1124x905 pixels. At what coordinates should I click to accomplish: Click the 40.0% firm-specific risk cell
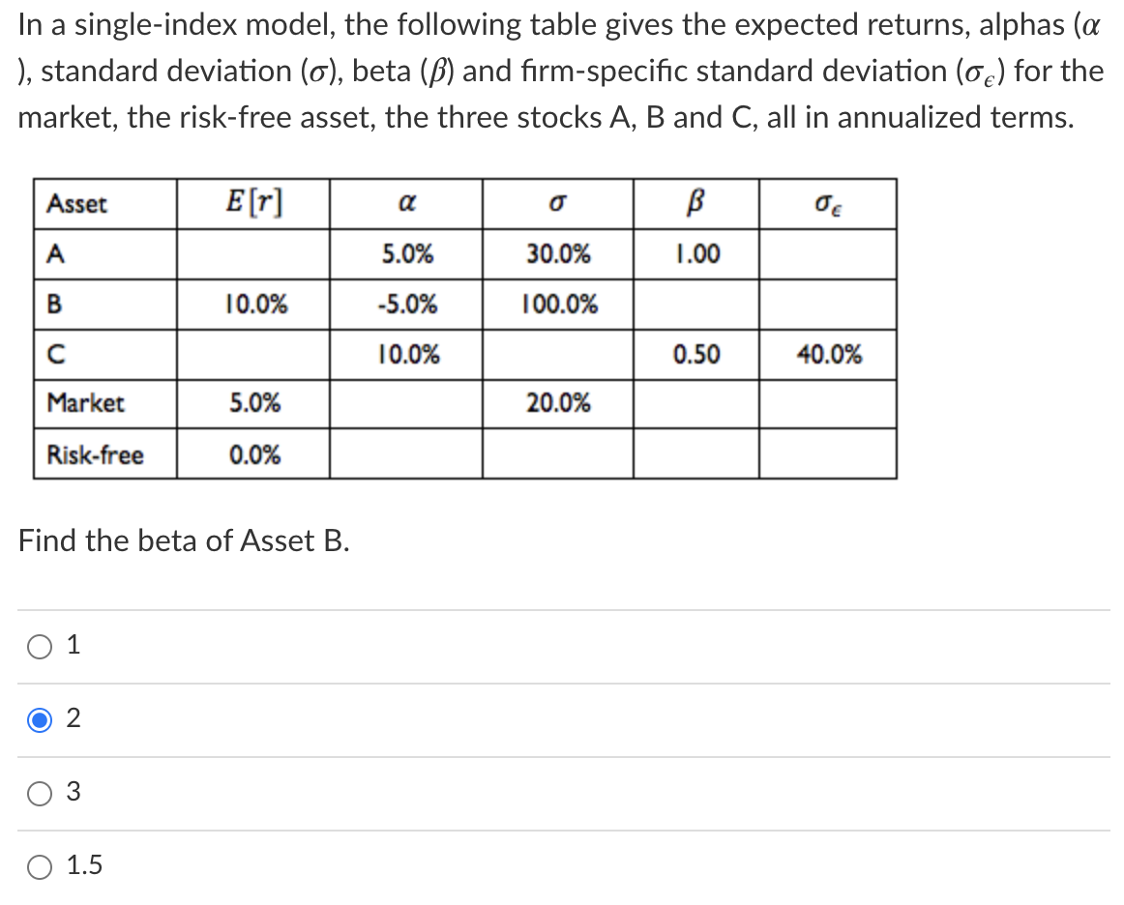(x=828, y=354)
